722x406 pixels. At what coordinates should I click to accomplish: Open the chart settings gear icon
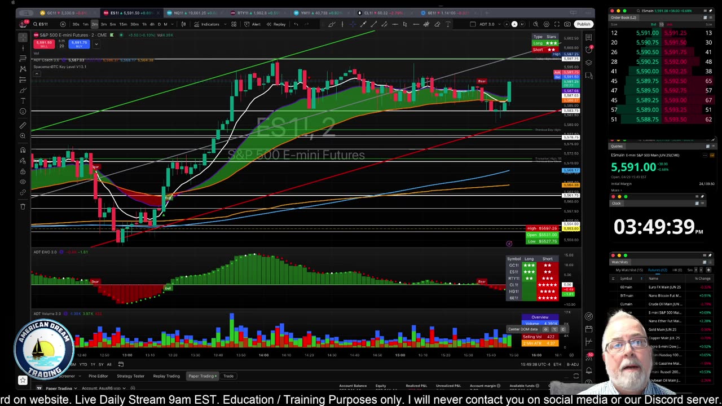(x=546, y=24)
